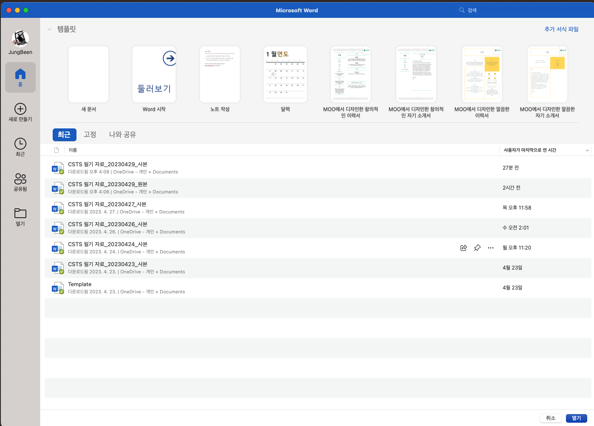The height and width of the screenshot is (426, 594).
Task: Open more options for the 20230424_사본 row
Action: (491, 248)
